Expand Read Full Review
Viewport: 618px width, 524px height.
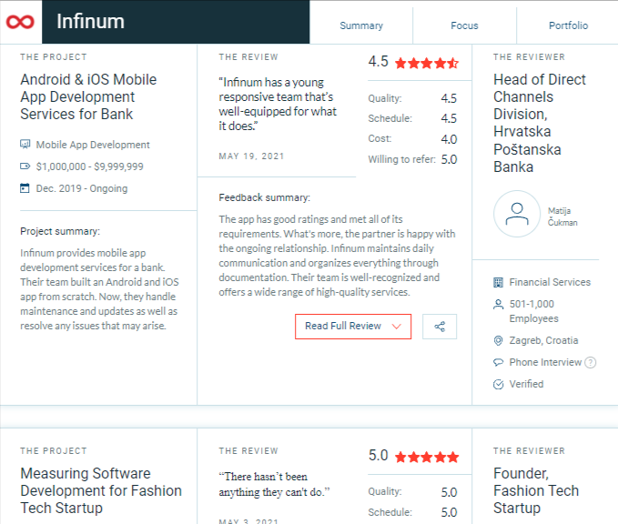click(353, 327)
